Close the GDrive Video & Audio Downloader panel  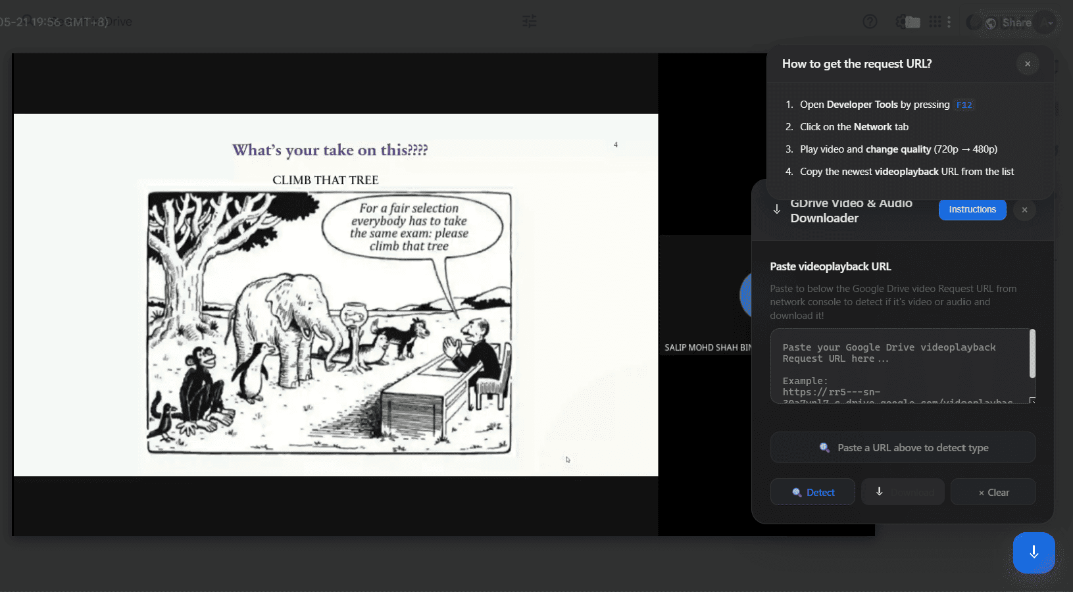click(1024, 210)
